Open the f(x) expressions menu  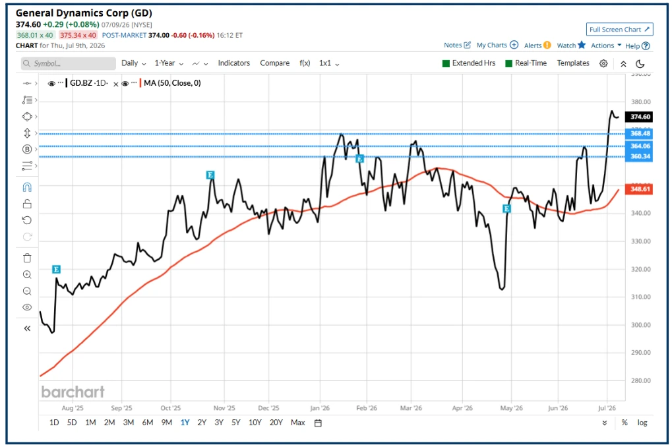(305, 63)
